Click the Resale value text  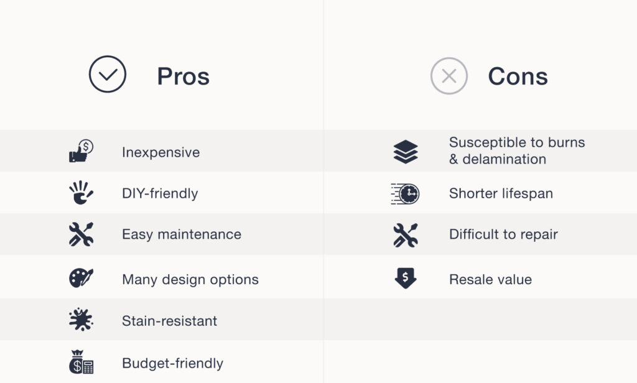(490, 279)
